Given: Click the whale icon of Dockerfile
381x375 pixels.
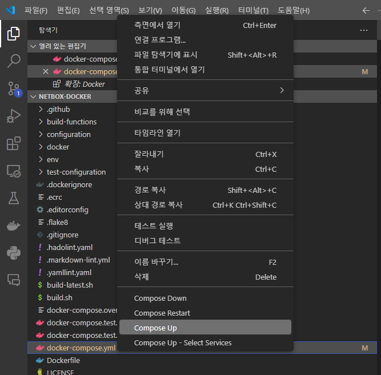Looking at the screenshot, I should coord(40,360).
